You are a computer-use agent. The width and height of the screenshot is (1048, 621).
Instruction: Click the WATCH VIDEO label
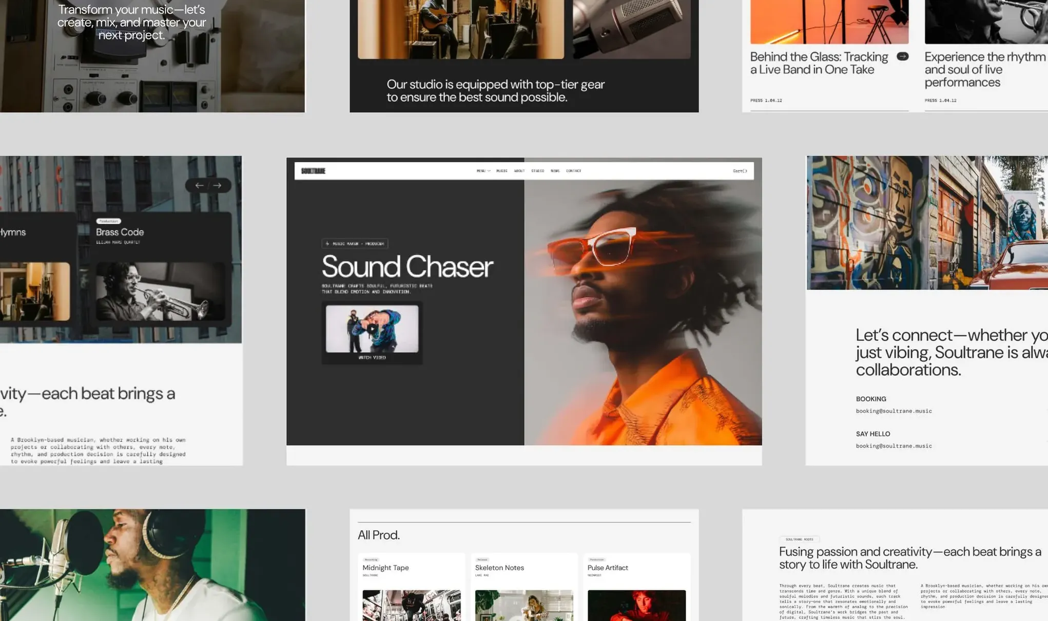[372, 358]
